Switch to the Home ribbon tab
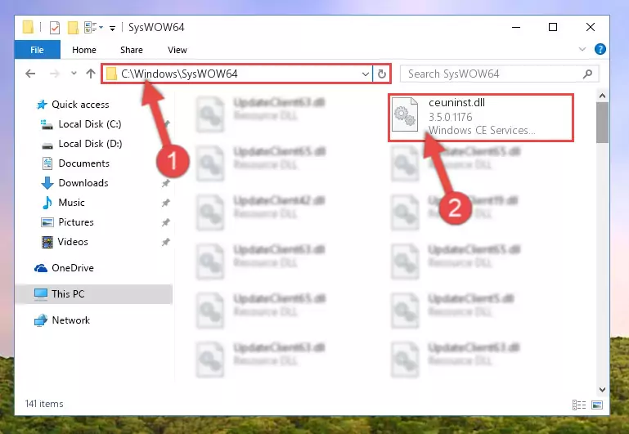 pyautogui.click(x=84, y=50)
